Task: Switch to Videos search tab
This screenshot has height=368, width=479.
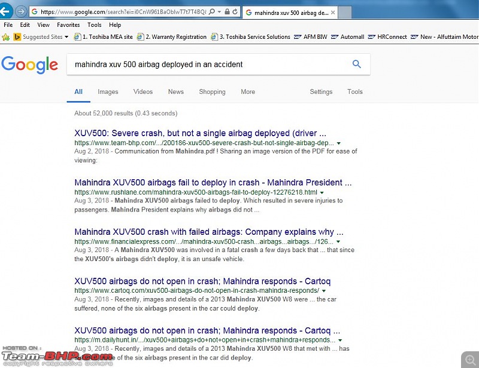Action: [143, 92]
